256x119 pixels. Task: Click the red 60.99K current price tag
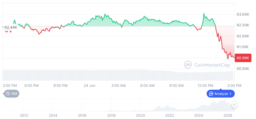(x=243, y=58)
